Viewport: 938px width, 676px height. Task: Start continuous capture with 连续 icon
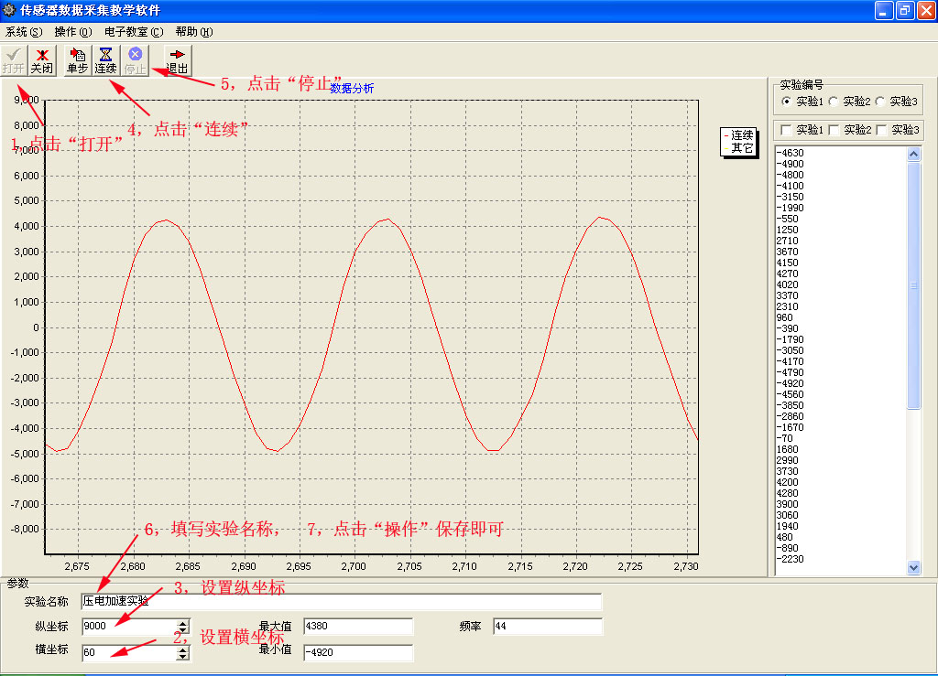point(105,60)
